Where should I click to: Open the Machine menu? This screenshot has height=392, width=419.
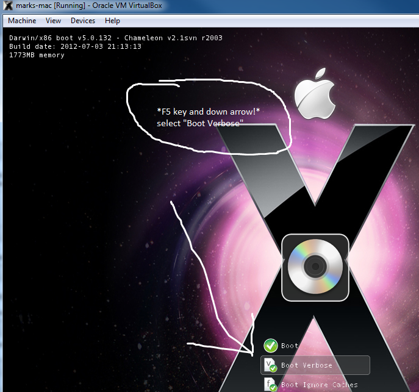point(22,21)
